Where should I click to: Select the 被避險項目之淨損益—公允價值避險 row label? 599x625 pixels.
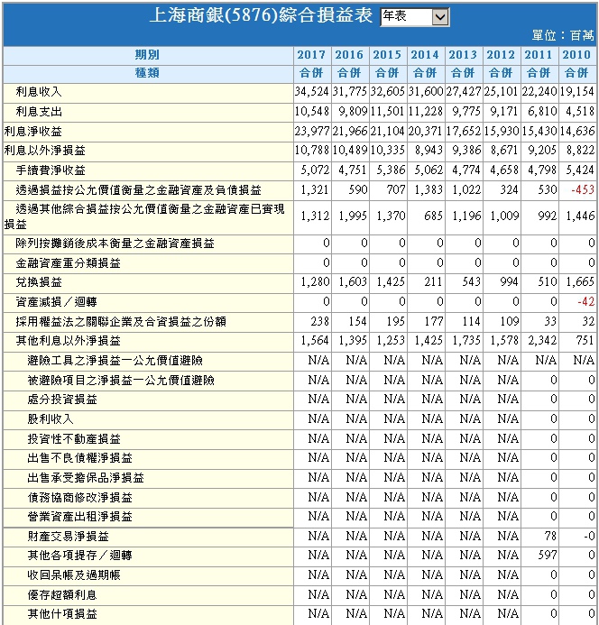121,381
